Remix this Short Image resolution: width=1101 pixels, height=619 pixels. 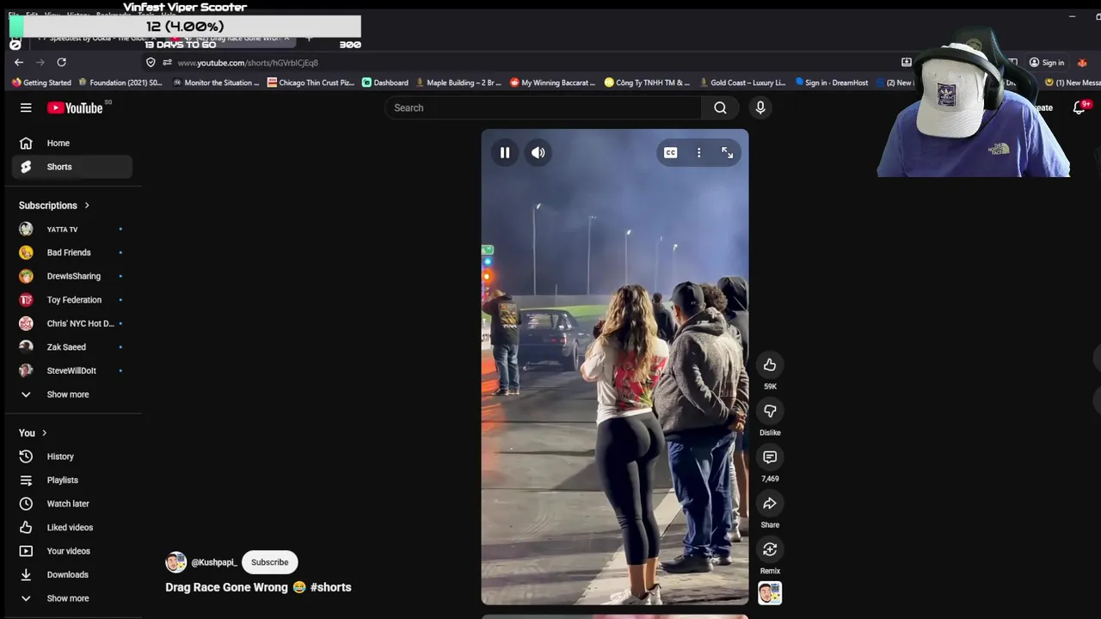770,549
